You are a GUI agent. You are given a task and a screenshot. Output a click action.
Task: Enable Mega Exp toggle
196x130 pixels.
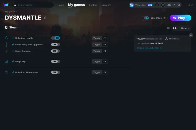[x=55, y=61]
